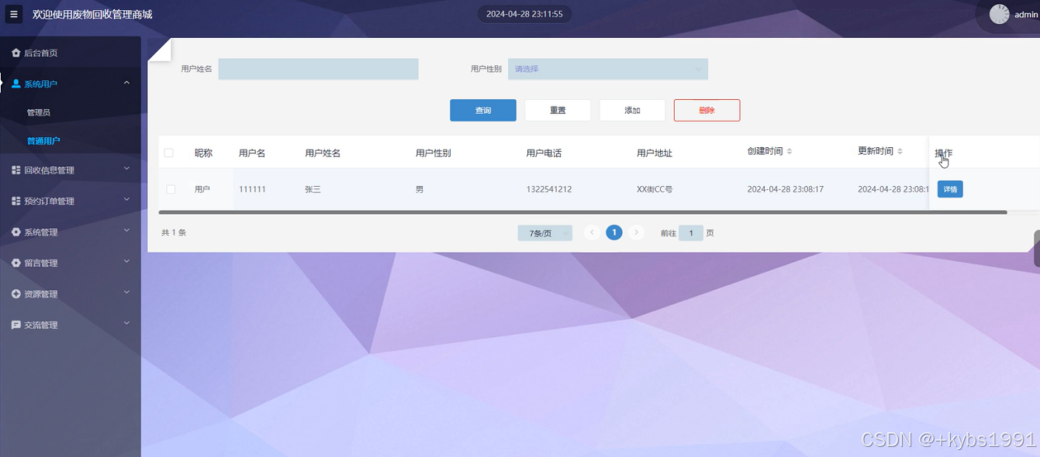Sort by 创建时间 using its sort arrows
Image resolution: width=1040 pixels, height=457 pixels.
[x=790, y=151]
